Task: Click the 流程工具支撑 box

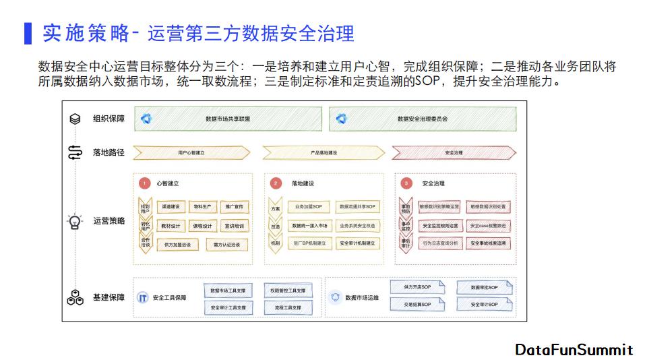Action: click(288, 307)
